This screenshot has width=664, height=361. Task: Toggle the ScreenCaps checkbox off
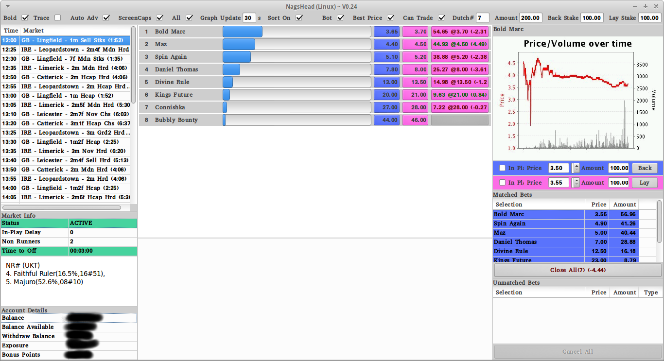click(x=160, y=18)
